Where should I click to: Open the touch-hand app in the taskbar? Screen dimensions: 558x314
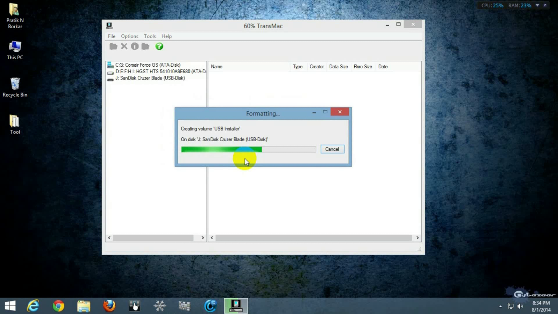[134, 306]
